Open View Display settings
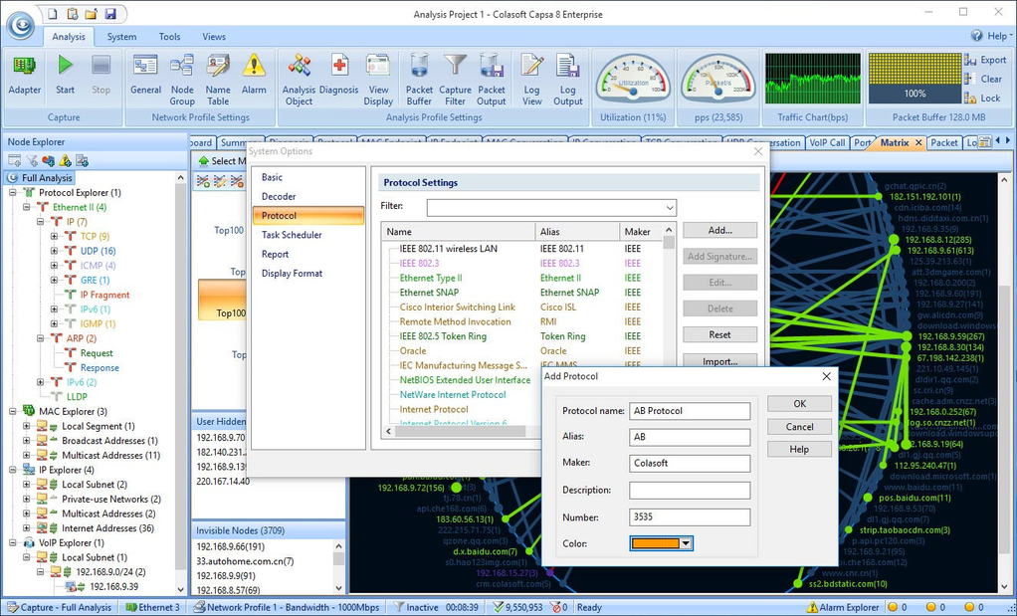Screen dimensions: 1017x616 (378, 81)
